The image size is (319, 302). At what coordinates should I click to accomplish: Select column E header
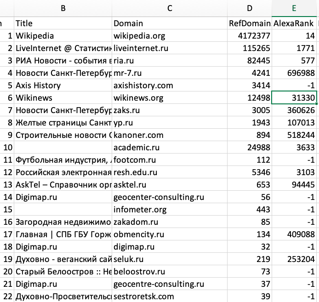click(294, 8)
